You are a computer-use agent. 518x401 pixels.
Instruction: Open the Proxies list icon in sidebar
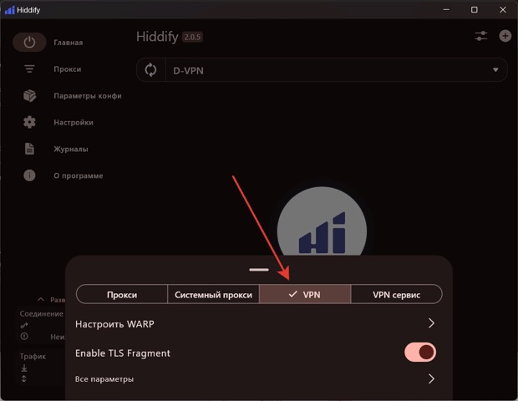point(29,69)
